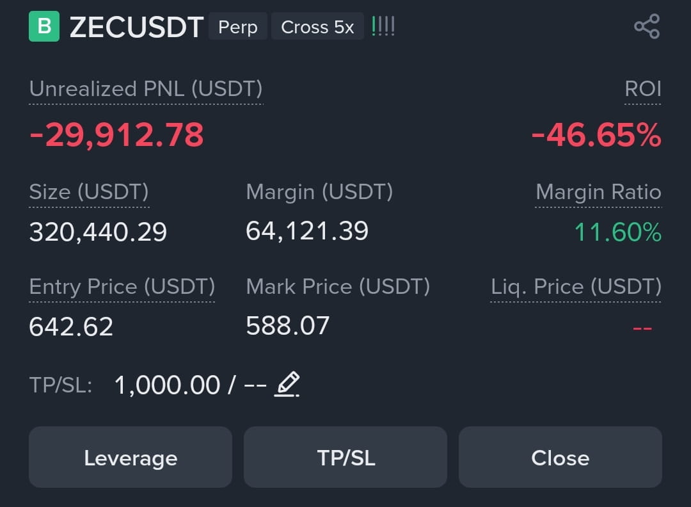Tap the Size (USDT) label
Image resolution: width=691 pixels, height=507 pixels.
89,193
